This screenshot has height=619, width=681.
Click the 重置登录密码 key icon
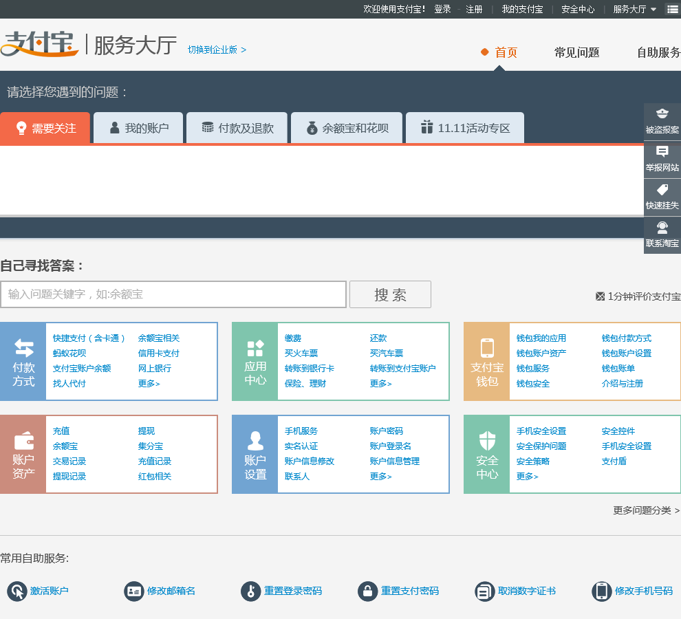pos(250,591)
